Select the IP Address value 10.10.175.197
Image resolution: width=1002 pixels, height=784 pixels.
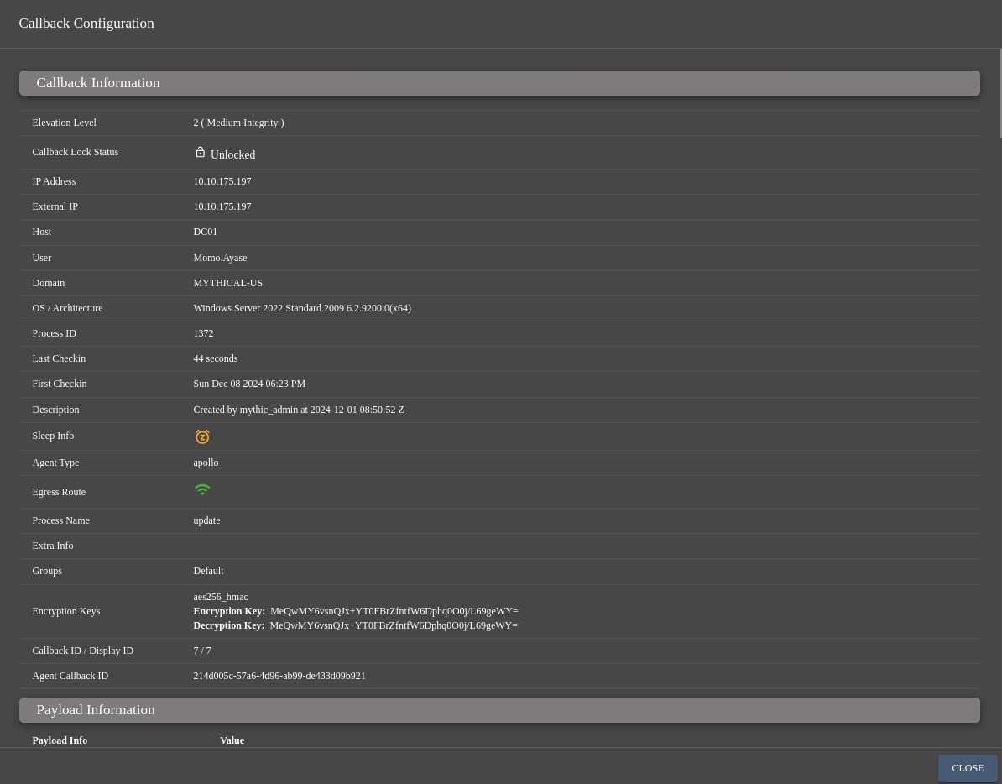pos(222,181)
